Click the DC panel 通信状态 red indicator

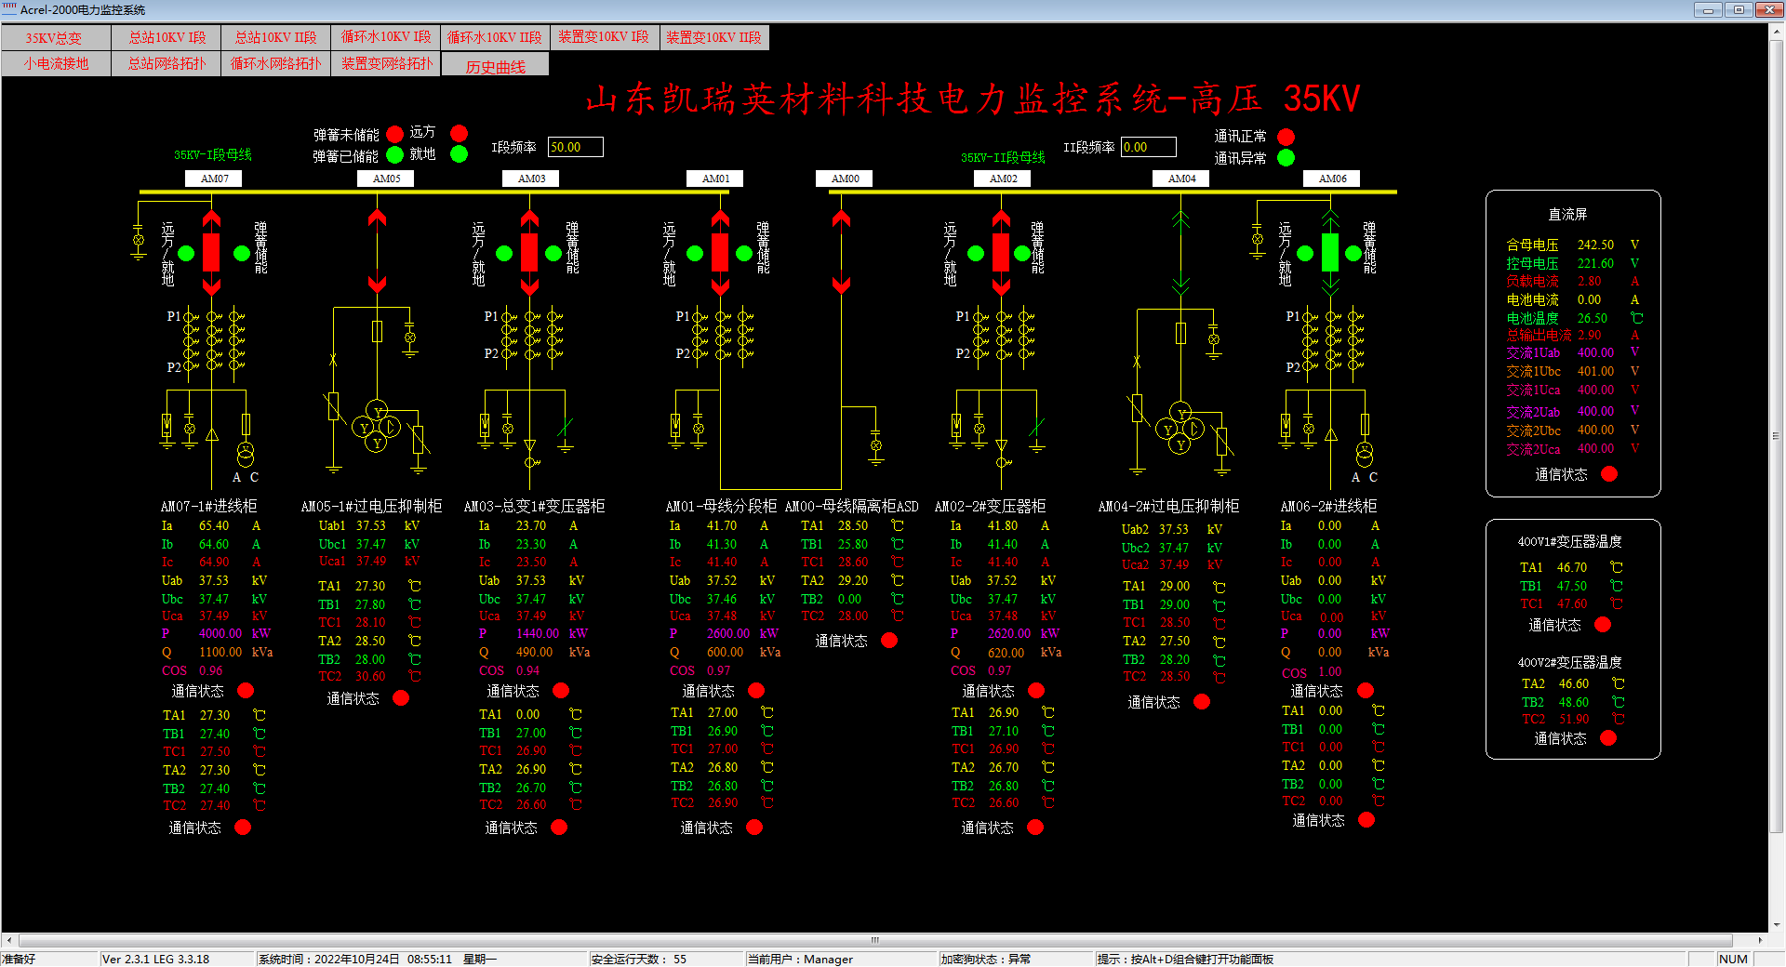click(1609, 474)
